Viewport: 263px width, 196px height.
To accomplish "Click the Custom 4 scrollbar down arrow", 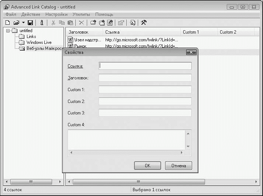I will click(188, 146).
